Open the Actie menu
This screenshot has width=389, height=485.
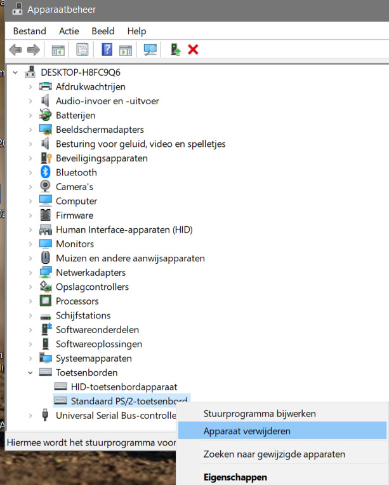pyautogui.click(x=69, y=31)
